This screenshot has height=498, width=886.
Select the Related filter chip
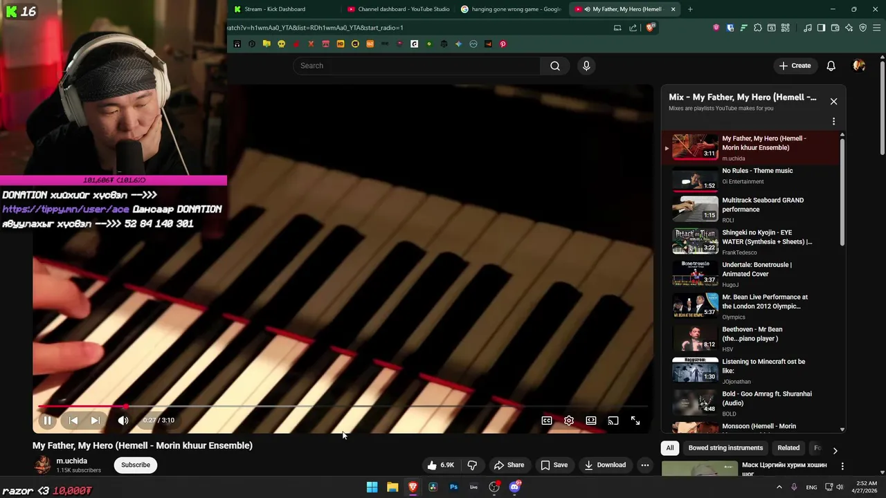coord(788,448)
